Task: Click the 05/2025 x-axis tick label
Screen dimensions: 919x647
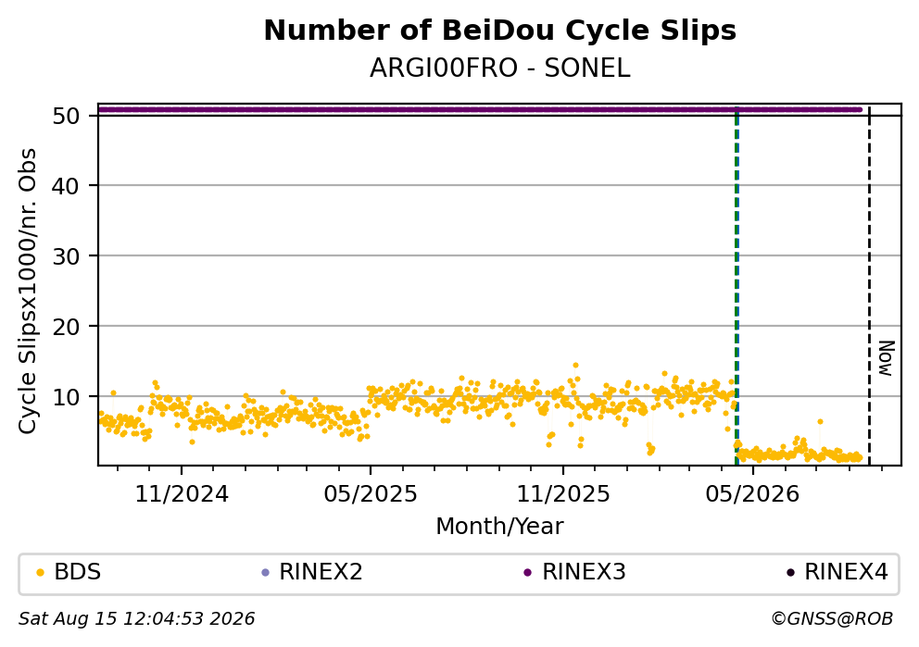Action: coord(371,494)
